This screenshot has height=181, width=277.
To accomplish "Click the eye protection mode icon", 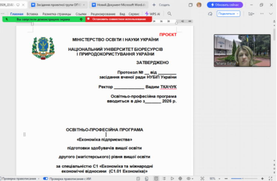I will pyautogui.click(x=189, y=178).
